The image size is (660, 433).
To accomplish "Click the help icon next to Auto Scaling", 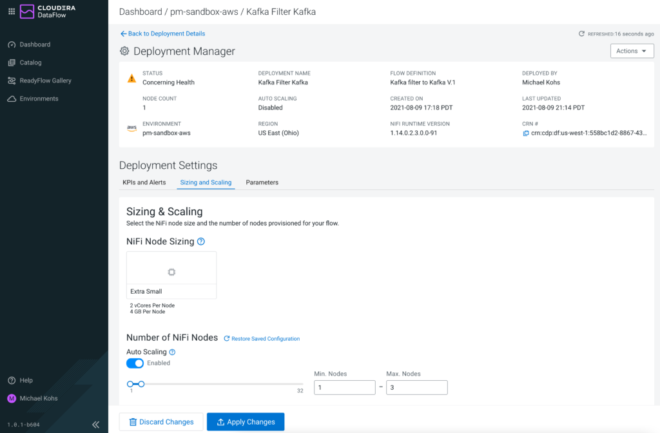I will [172, 352].
